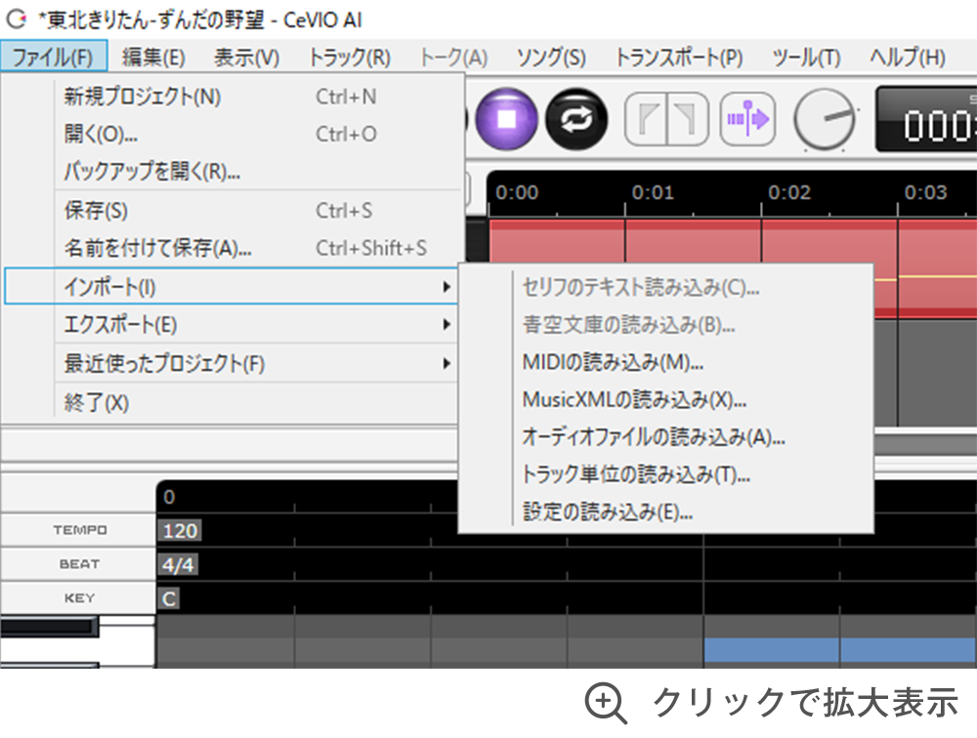The image size is (977, 738).
Task: Toggle the loop playback button
Action: pyautogui.click(x=576, y=119)
